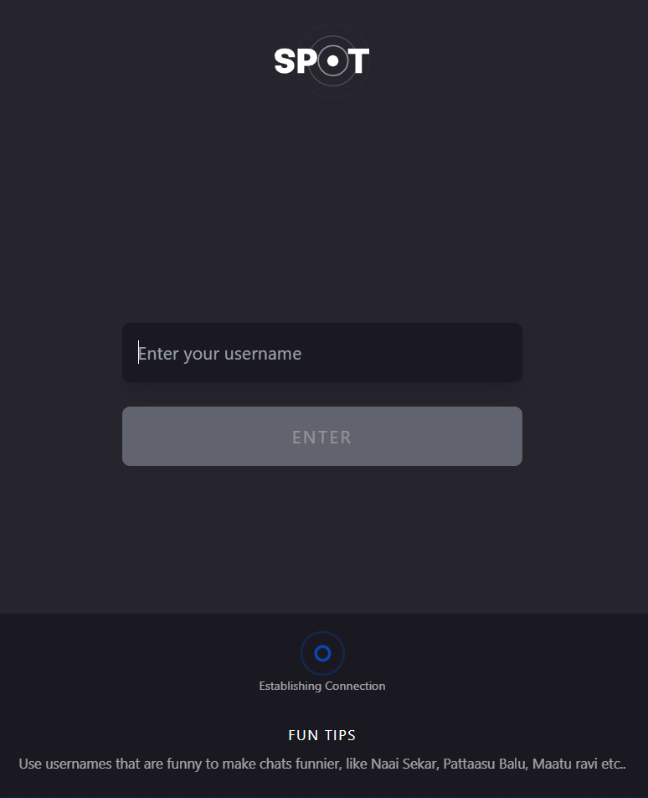The image size is (648, 798).
Task: Click the concentric rings around the logo's O
Action: [x=333, y=61]
